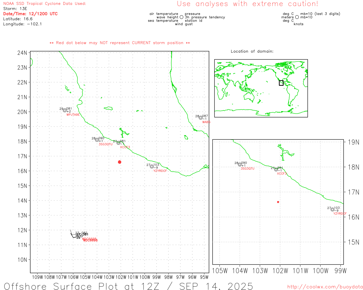Click the 'Latitude: 16.6' line

(18, 19)
